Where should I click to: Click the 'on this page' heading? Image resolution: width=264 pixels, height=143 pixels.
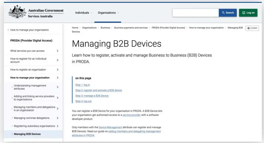pyautogui.click(x=83, y=78)
